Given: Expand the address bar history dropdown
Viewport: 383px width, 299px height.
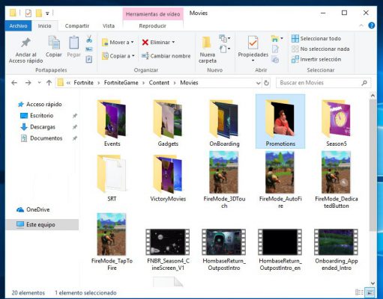Looking at the screenshot, I should 259,83.
